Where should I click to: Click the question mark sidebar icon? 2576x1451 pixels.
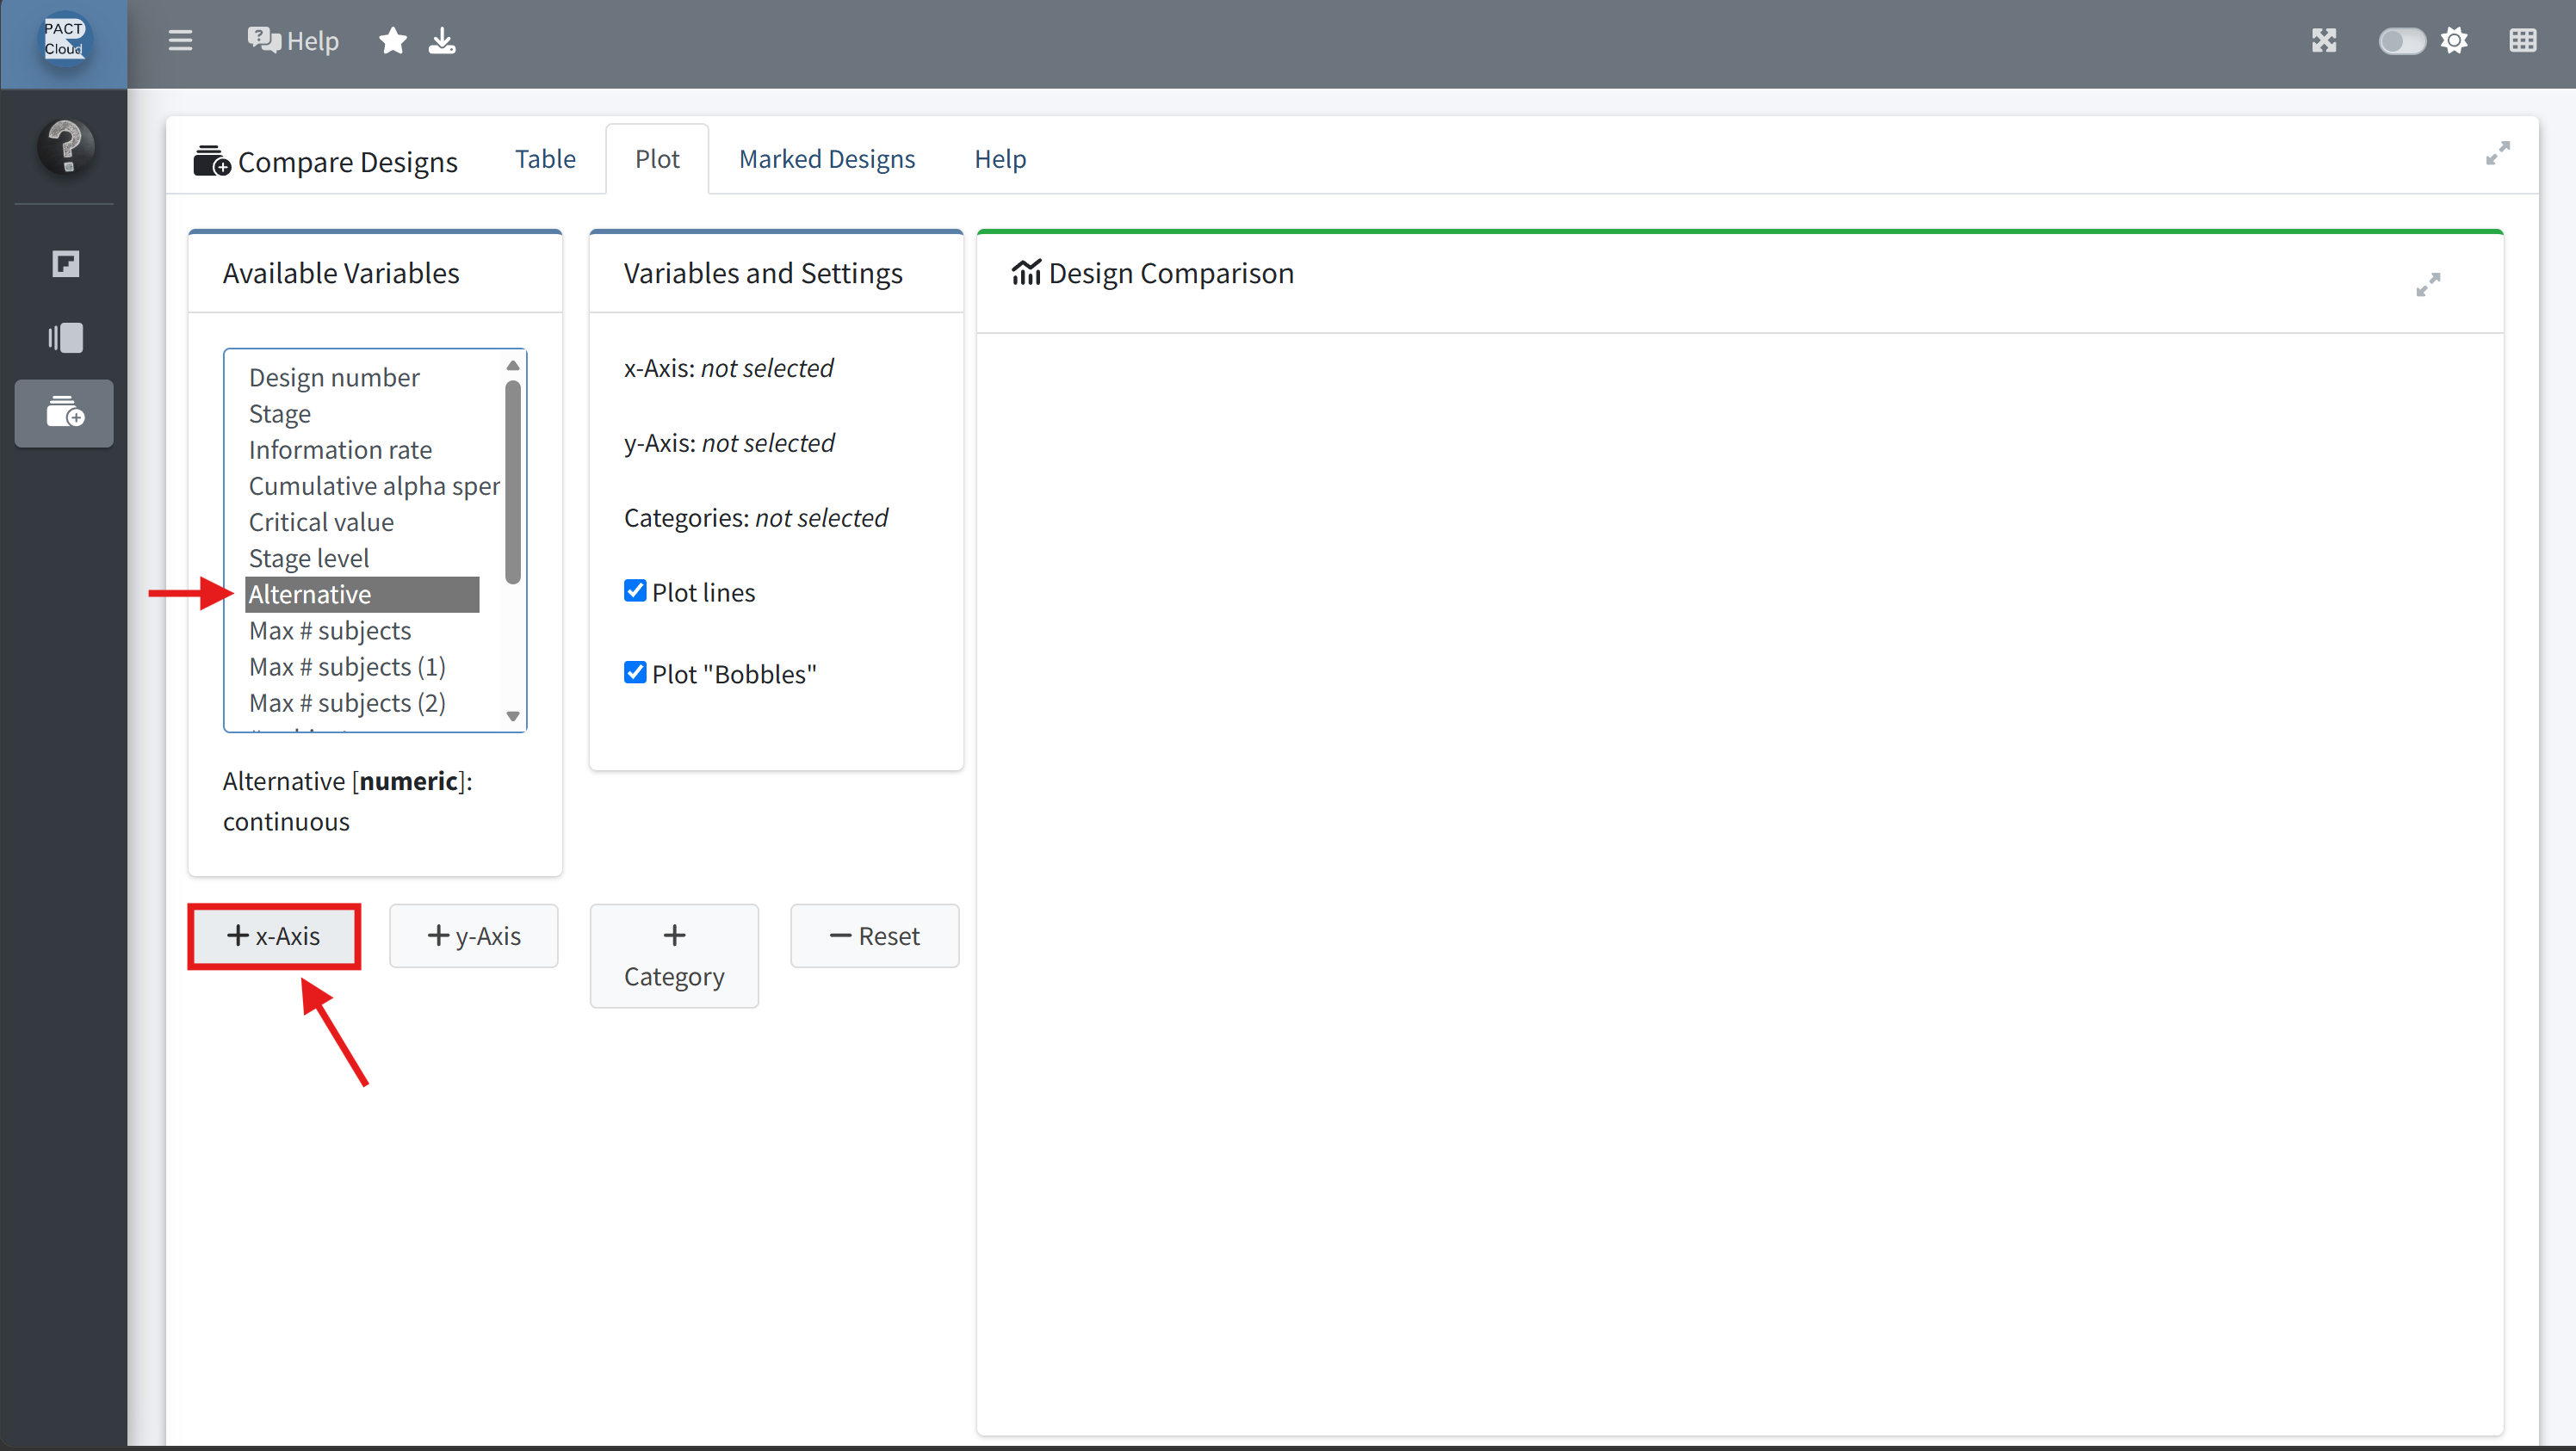[66, 147]
